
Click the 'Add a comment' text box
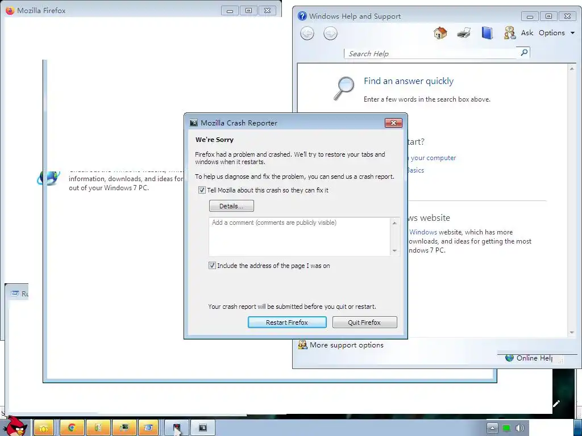pos(299,237)
